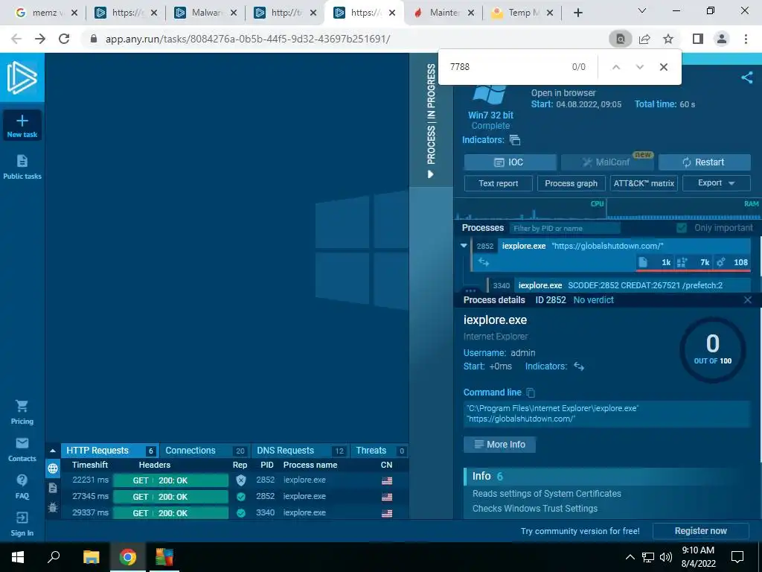Click reputation checkmark of 27345 ms request
This screenshot has width=762, height=572.
coord(240,497)
